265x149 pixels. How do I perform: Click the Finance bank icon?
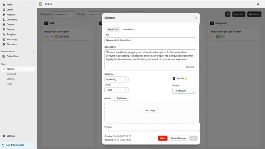[x=4, y=29]
